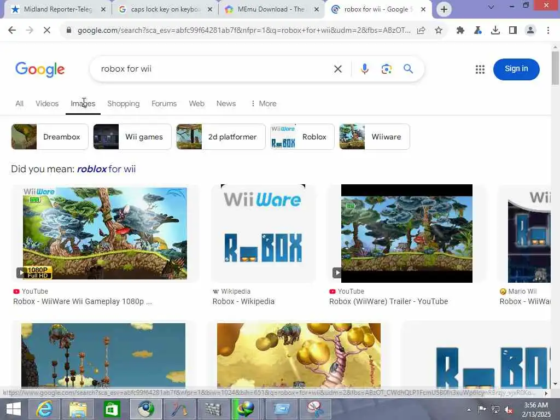
Task: Click the search input field
Action: pos(214,69)
